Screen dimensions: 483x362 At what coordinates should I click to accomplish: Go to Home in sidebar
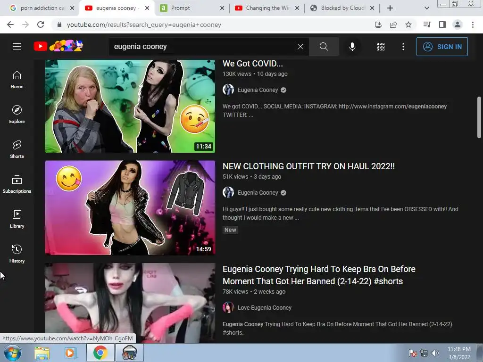point(17,80)
